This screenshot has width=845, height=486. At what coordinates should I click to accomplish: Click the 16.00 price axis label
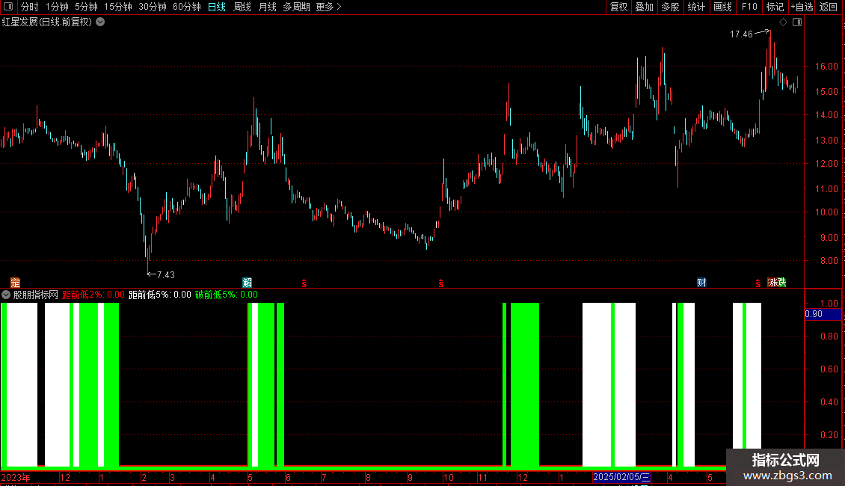click(826, 67)
